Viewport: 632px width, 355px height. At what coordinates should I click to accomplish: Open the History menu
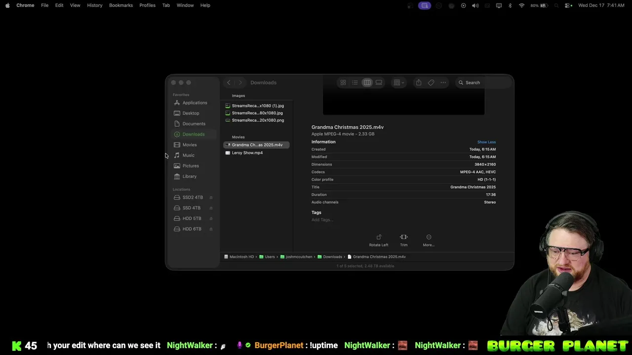[95, 5]
